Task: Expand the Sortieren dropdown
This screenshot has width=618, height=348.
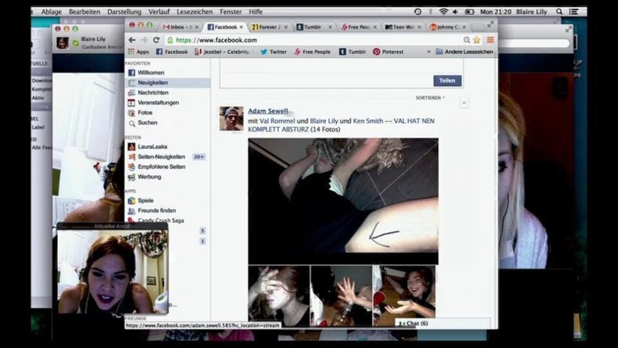Action: pos(430,98)
